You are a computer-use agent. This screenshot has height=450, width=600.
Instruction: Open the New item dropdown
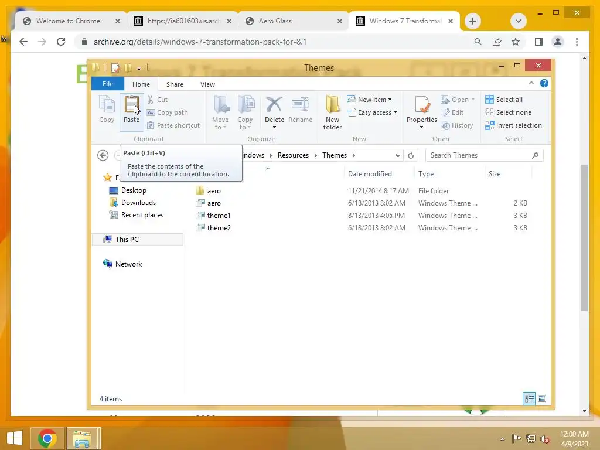(369, 100)
